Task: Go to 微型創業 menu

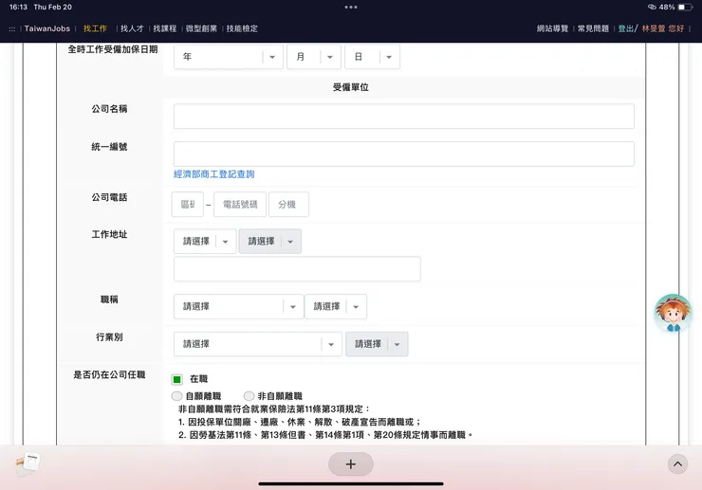Action: (x=201, y=28)
